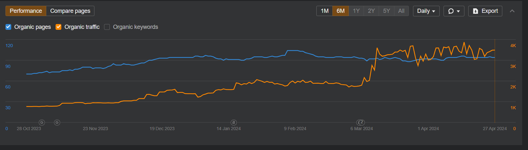Uncheck the Organic pages checkbox
The height and width of the screenshot is (150, 528).
(8, 27)
